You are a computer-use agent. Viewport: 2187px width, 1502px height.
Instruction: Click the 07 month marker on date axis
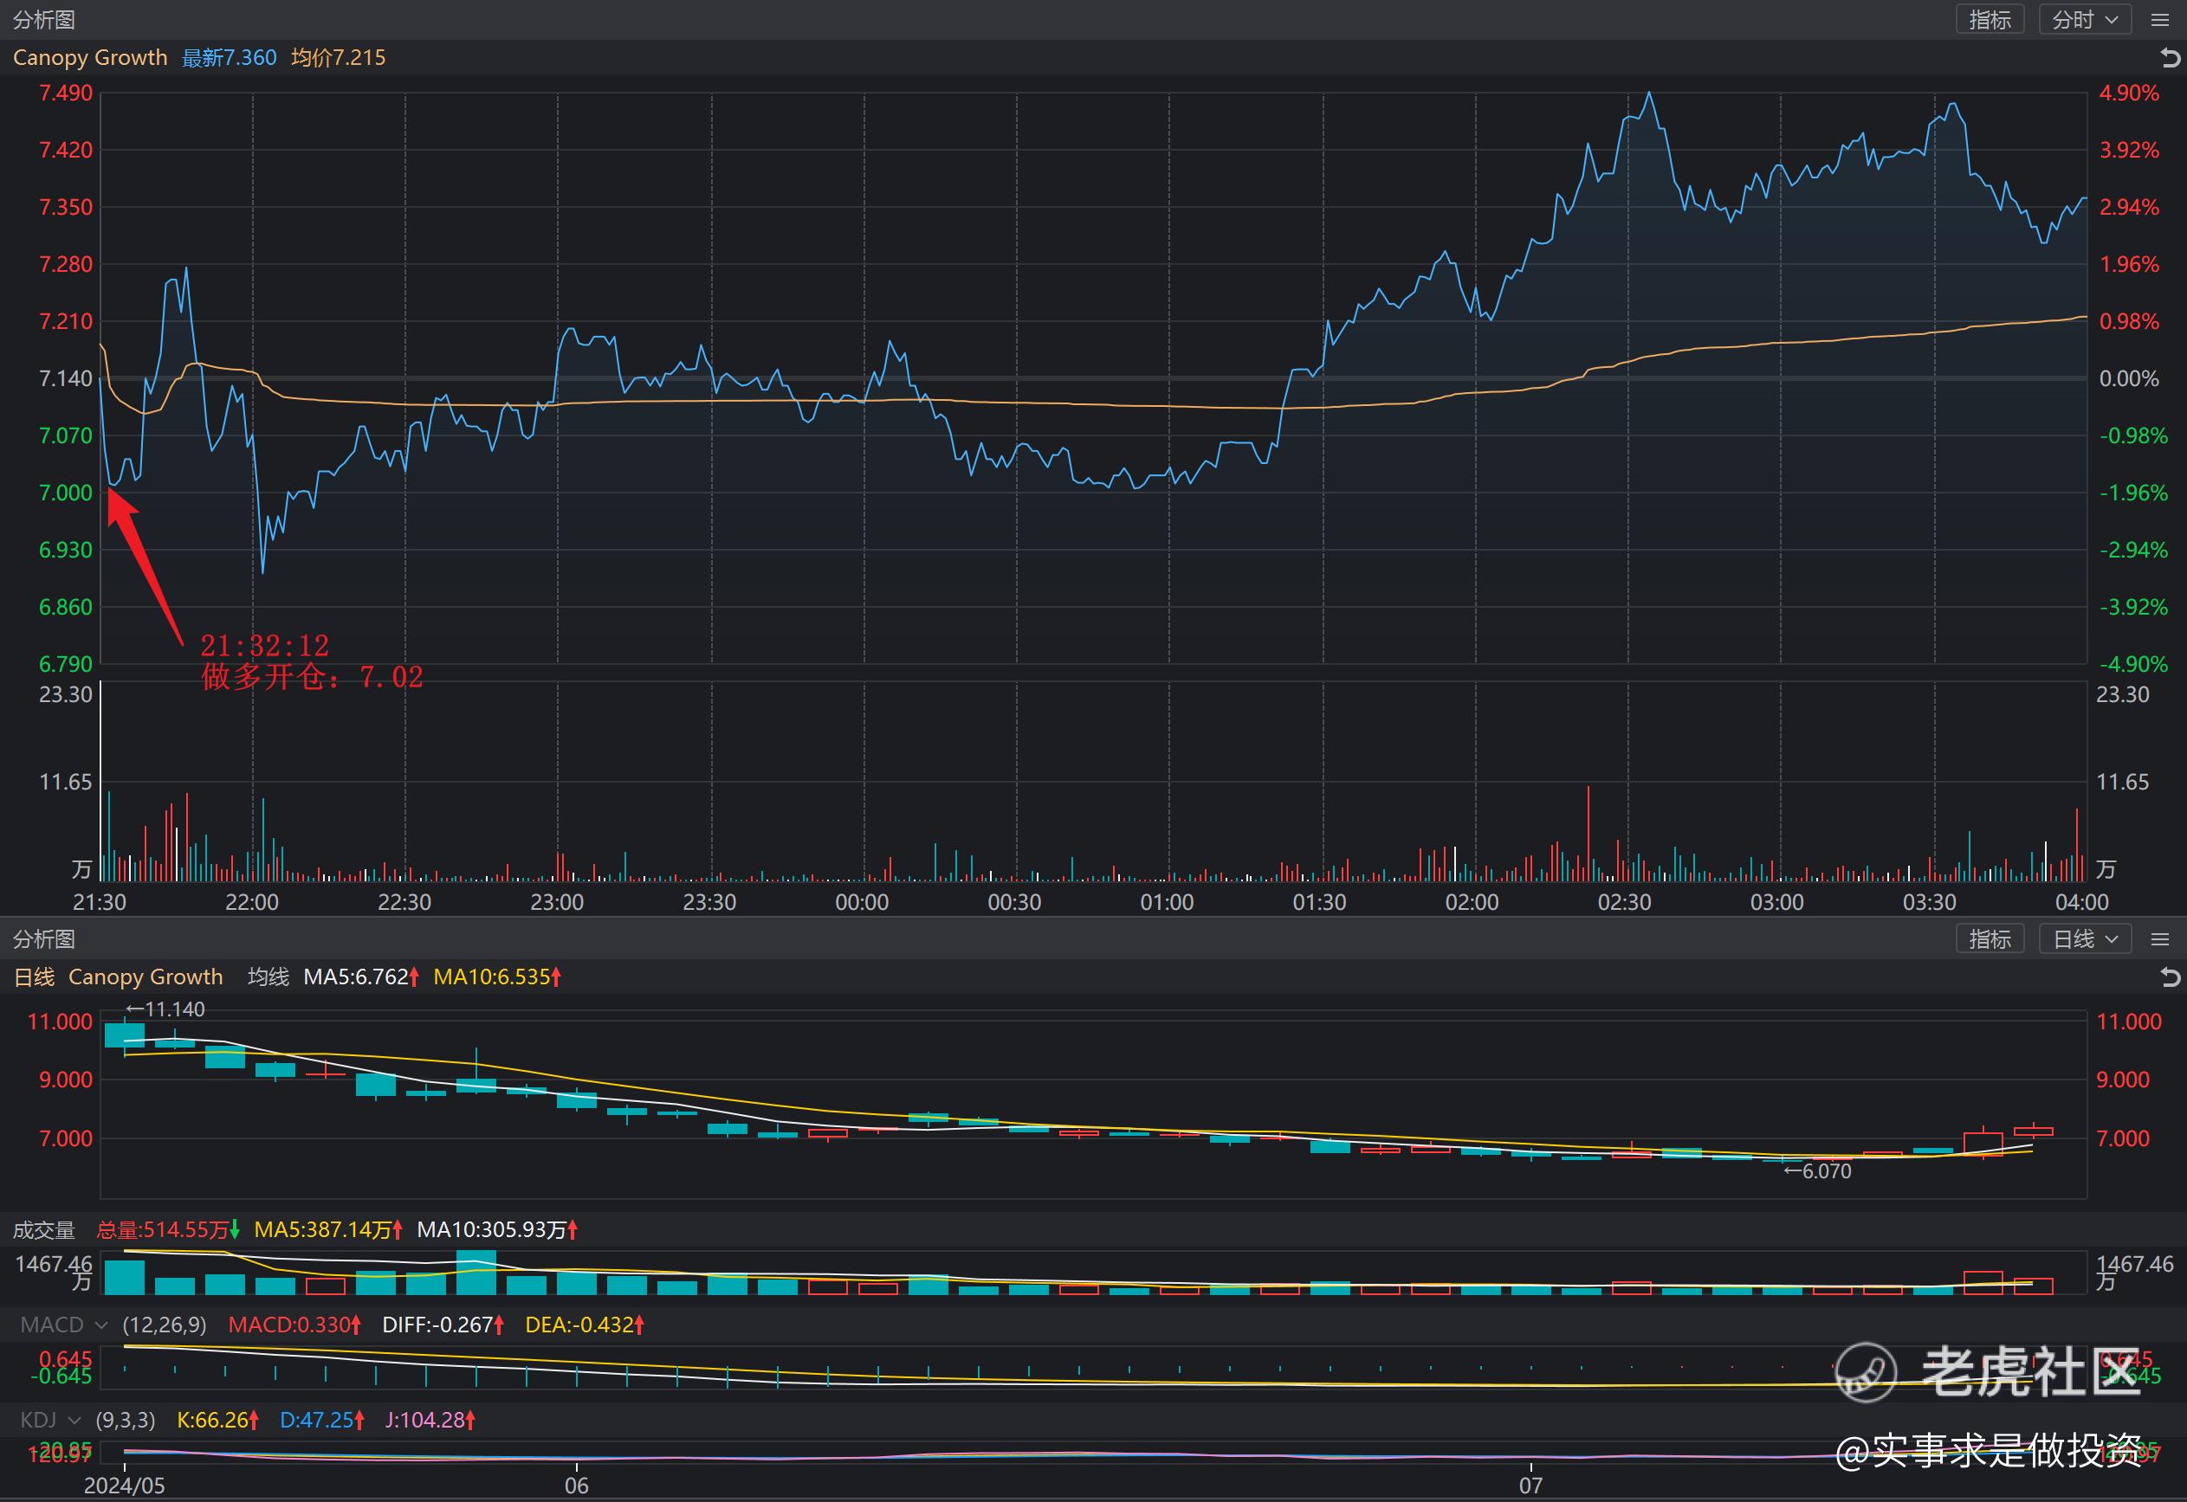point(1530,1486)
